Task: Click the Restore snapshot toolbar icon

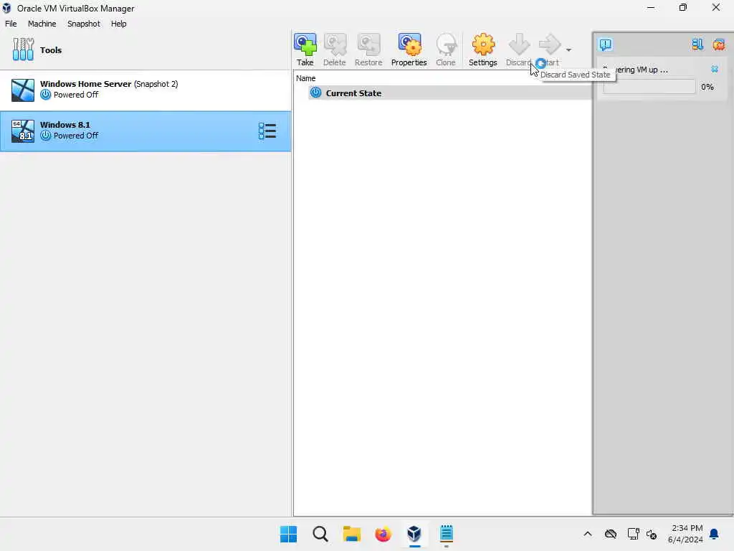Action: [368, 50]
